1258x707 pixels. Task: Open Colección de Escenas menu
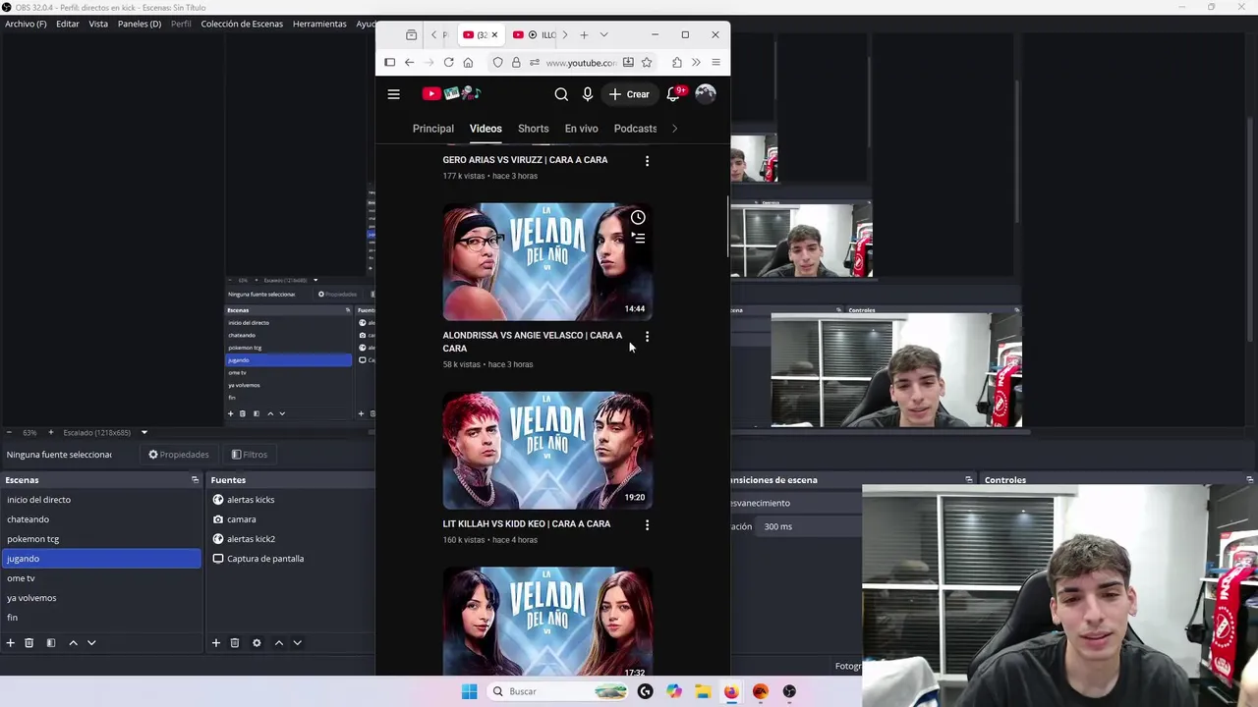pyautogui.click(x=242, y=24)
